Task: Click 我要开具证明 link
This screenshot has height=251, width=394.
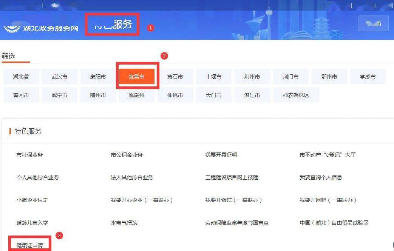Action: pyautogui.click(x=221, y=155)
